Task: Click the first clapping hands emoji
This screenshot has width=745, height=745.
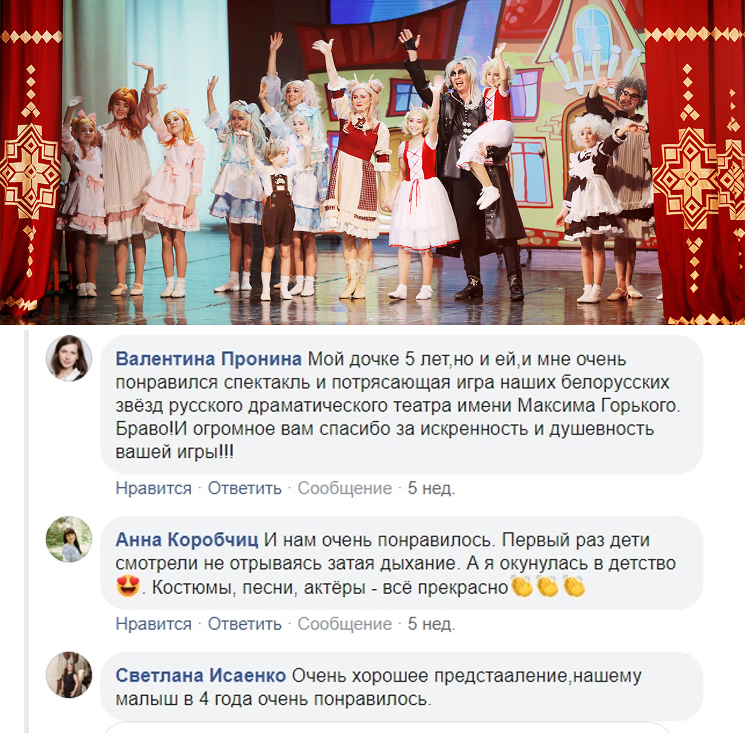Action: pos(522,586)
